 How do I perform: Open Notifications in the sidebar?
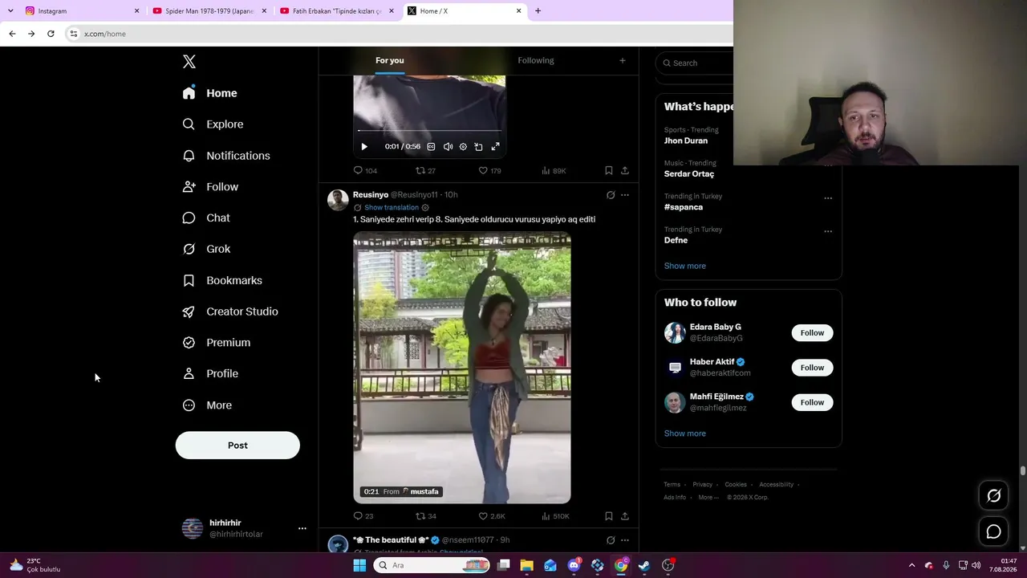(226, 156)
